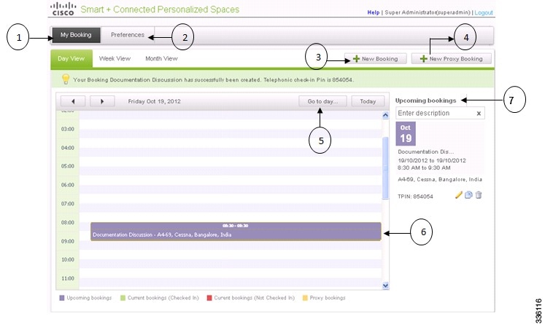Click the 10:00 time slot label
This screenshot has width=545, height=324.
tap(68, 260)
